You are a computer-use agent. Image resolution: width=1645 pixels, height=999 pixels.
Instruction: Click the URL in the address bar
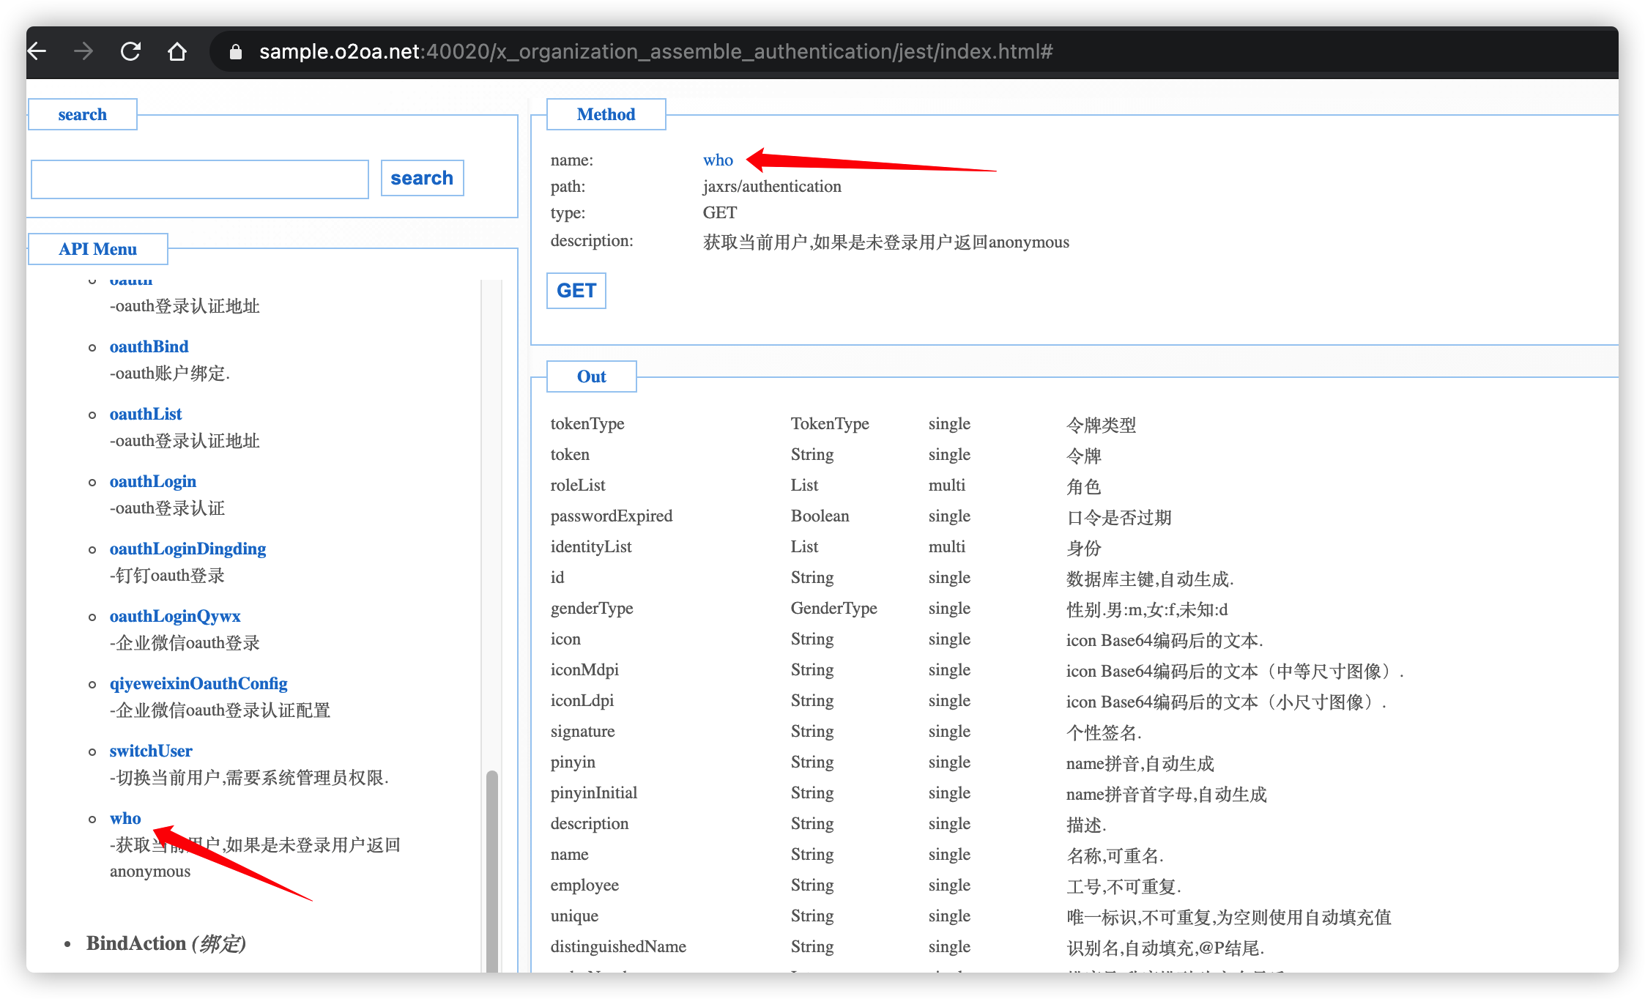(x=656, y=52)
